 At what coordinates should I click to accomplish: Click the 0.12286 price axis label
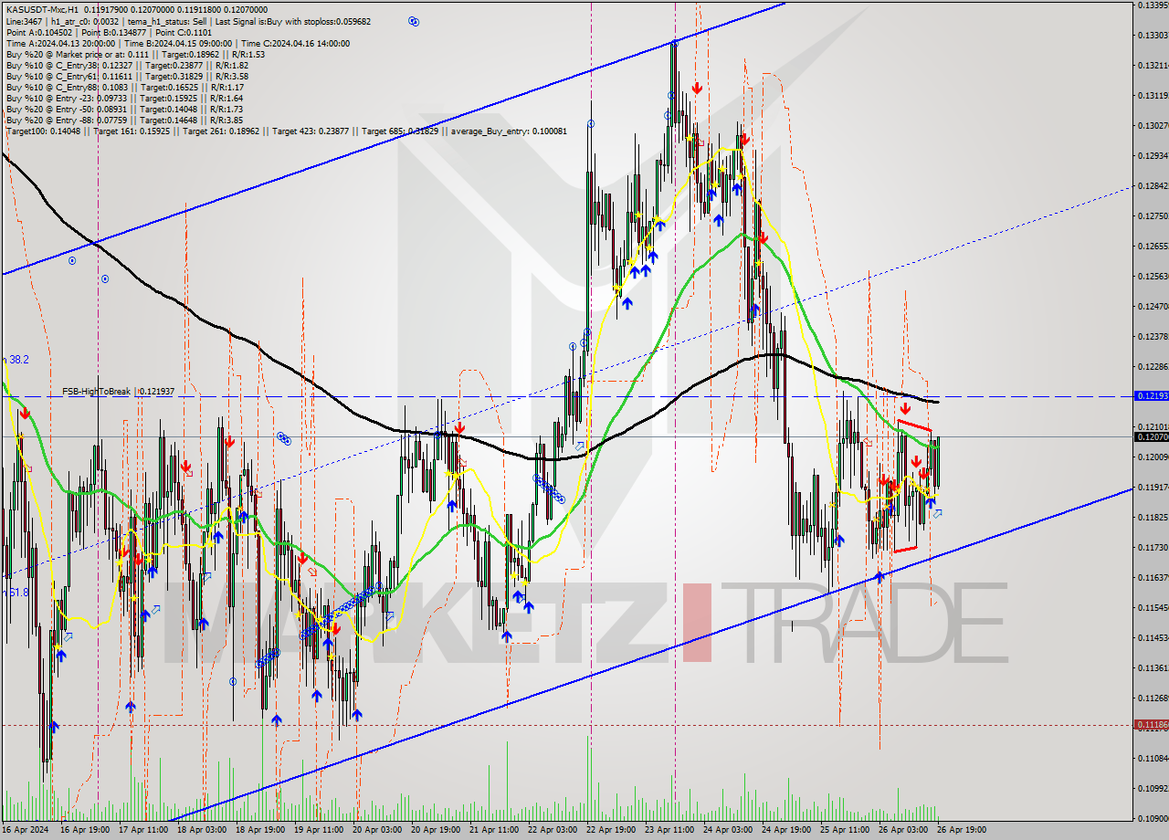1153,367
